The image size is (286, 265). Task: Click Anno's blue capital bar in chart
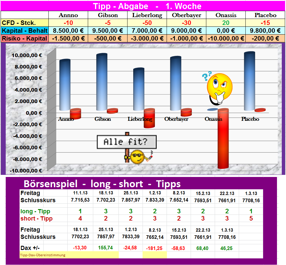[x=65, y=85]
